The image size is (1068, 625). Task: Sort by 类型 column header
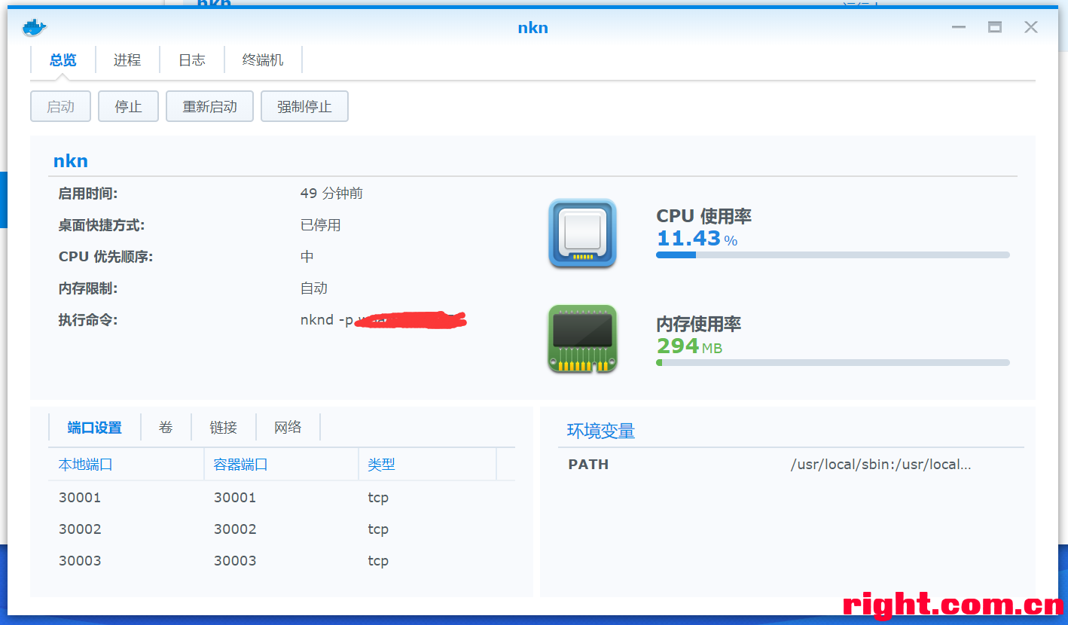coord(427,465)
